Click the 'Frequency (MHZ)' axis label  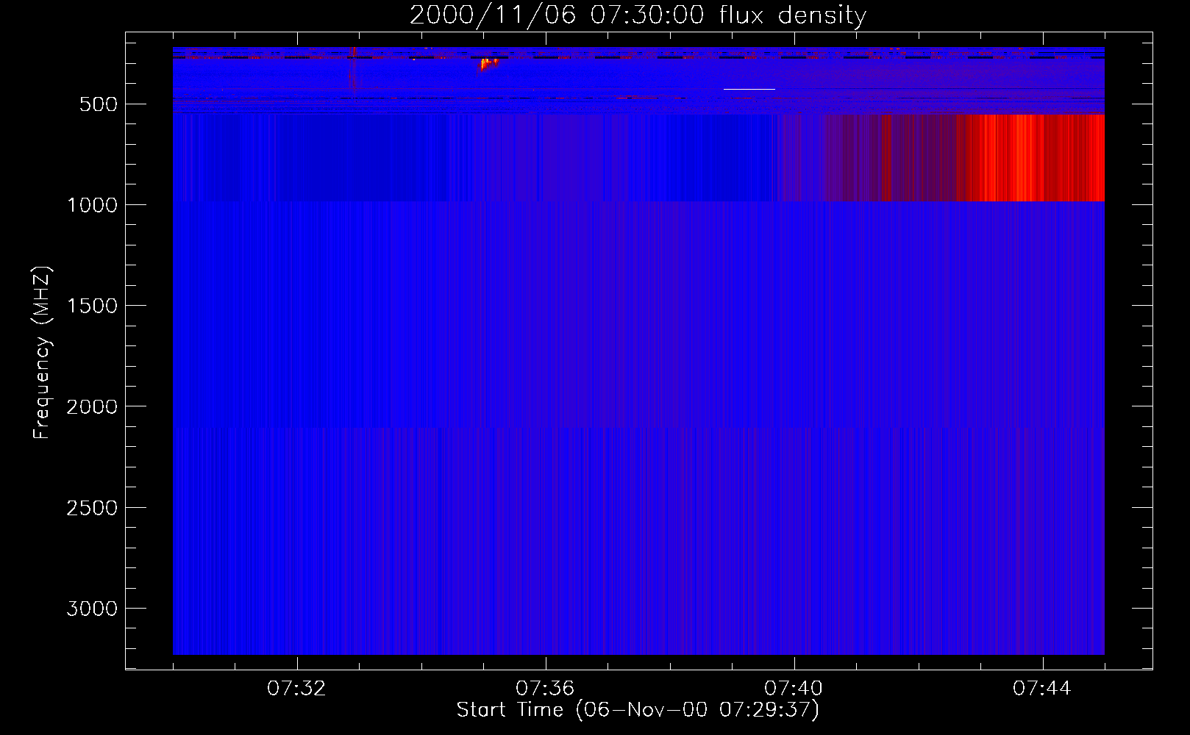coord(42,353)
